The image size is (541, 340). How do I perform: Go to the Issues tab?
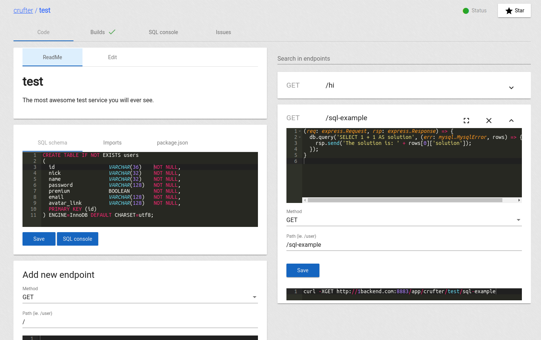tap(223, 32)
